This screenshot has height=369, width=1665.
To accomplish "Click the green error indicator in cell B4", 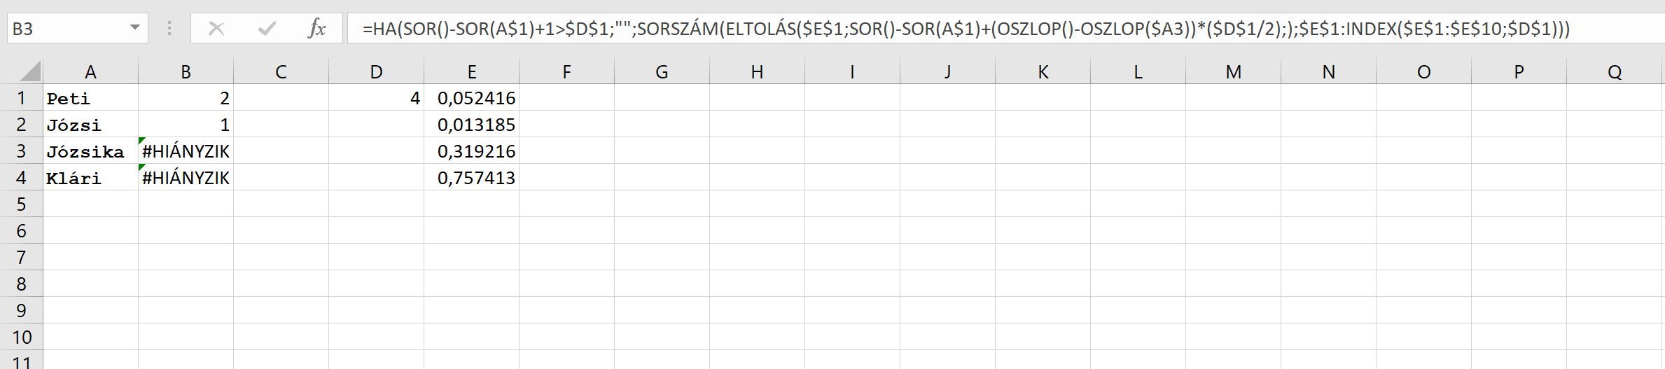I will [142, 167].
